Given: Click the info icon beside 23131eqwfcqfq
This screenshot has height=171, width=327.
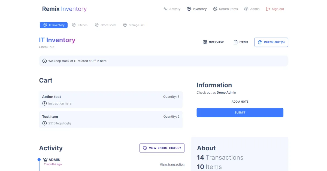Looking at the screenshot, I should (x=44, y=123).
